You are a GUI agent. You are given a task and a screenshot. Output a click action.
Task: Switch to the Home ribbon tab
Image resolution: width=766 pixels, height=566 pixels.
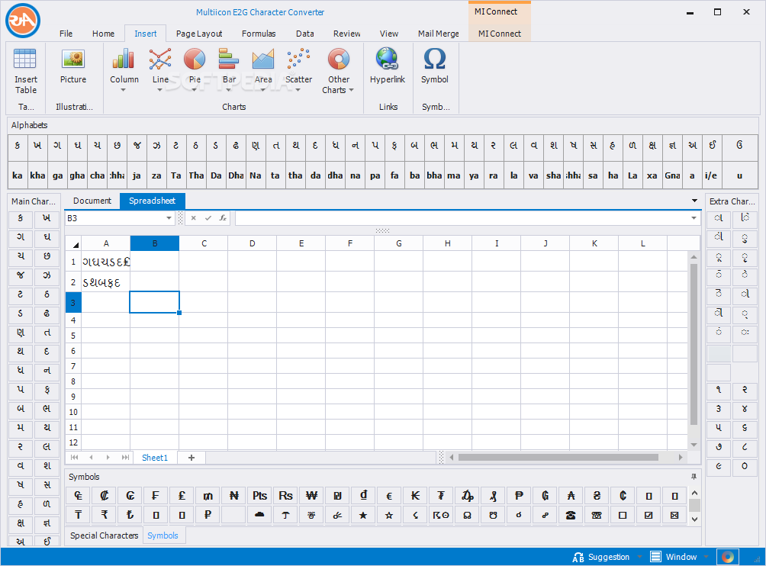104,34
